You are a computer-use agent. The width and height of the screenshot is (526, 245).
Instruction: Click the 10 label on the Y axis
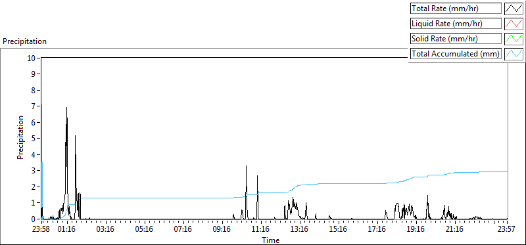[x=32, y=58]
